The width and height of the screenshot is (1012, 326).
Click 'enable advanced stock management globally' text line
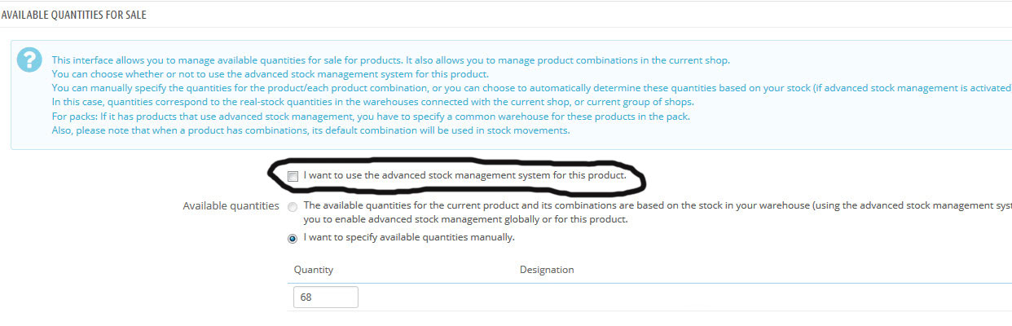[465, 220]
